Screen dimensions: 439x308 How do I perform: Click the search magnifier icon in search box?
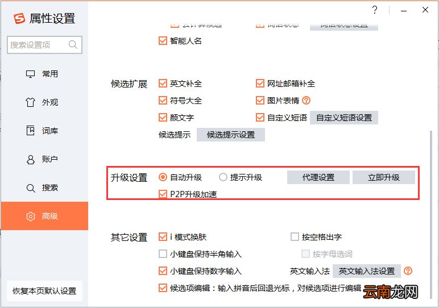pos(73,44)
